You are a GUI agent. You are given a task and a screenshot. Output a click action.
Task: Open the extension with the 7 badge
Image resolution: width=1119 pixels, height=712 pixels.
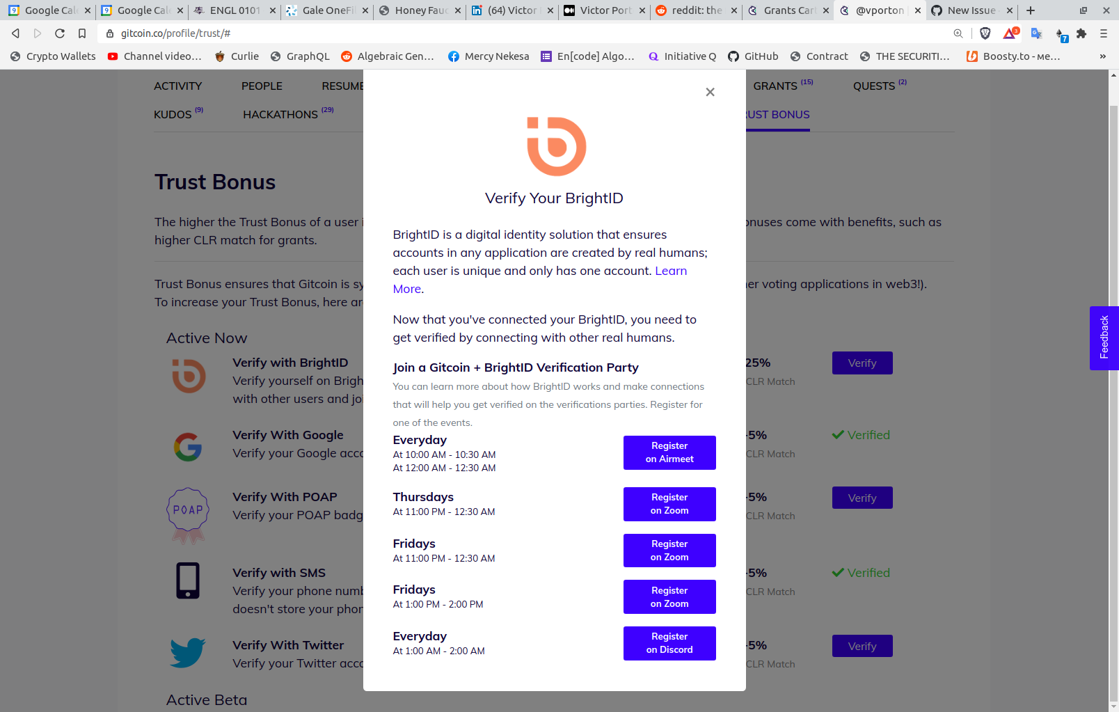tap(1061, 35)
